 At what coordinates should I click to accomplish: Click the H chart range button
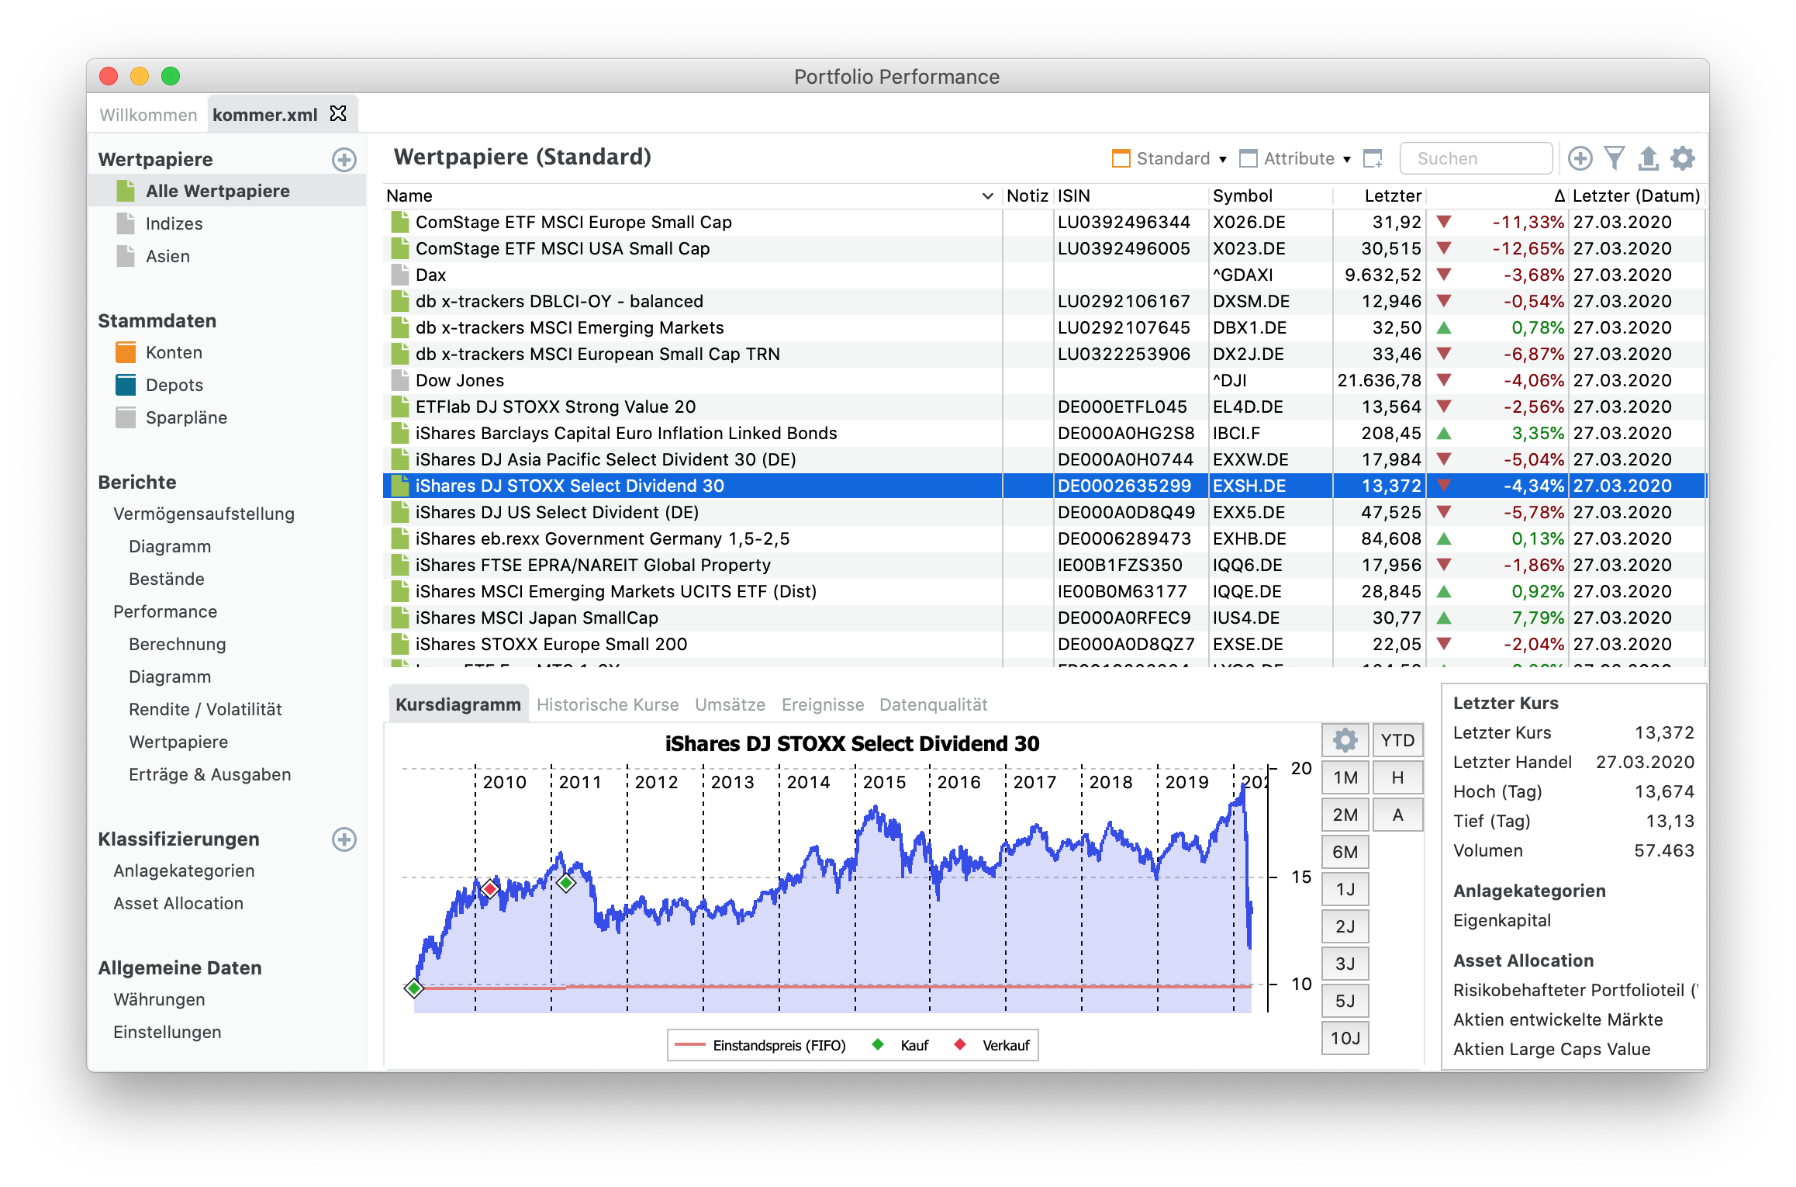(1397, 777)
